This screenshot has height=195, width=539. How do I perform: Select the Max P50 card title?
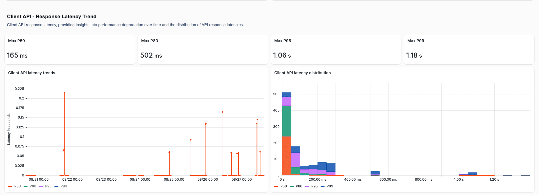(x=17, y=41)
